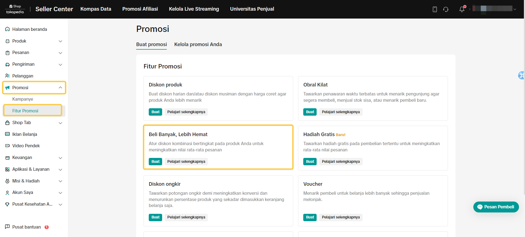525x237 pixels.
Task: Click the notification bell icon
Action: [x=462, y=9]
